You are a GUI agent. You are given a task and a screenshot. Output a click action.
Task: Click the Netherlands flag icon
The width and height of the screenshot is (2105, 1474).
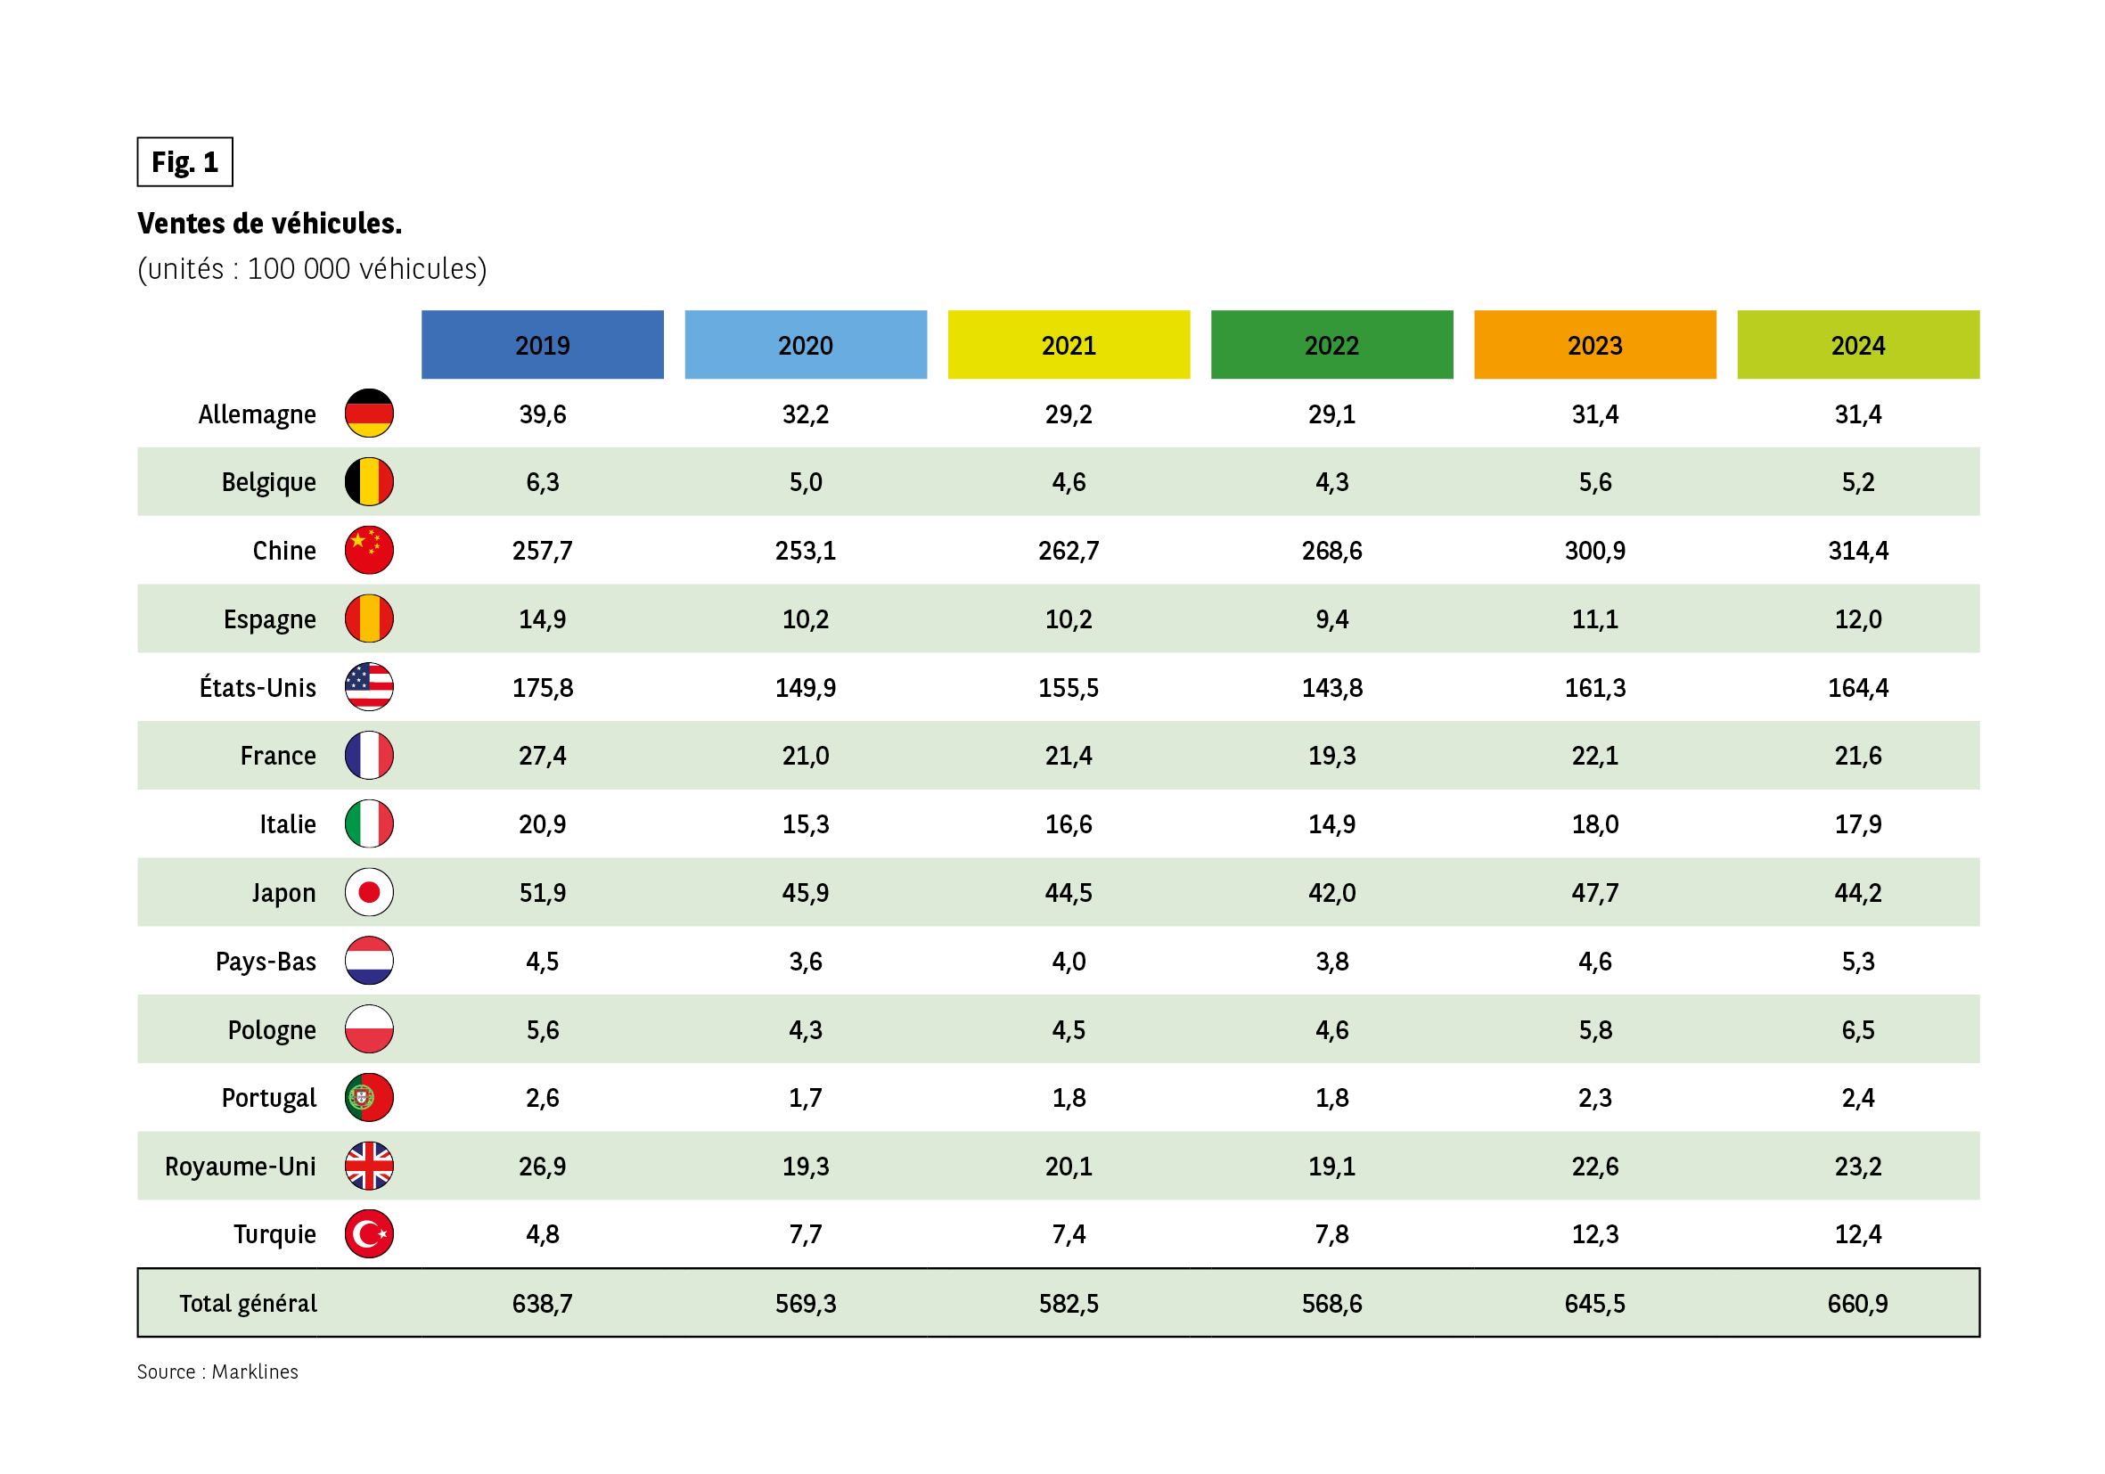point(369,961)
